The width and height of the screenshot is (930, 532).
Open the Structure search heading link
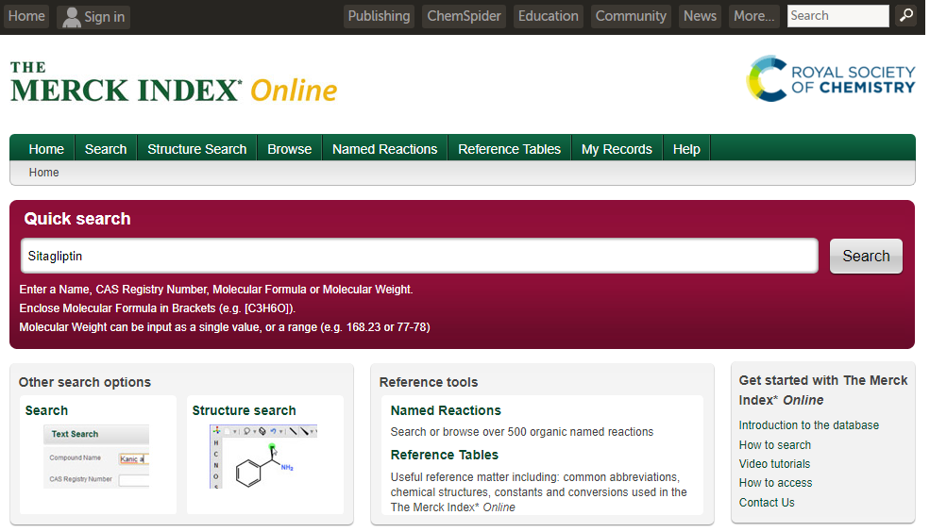click(244, 410)
